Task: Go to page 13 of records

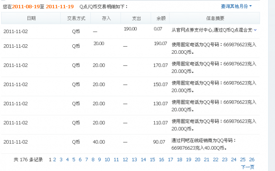Action: [134, 160]
